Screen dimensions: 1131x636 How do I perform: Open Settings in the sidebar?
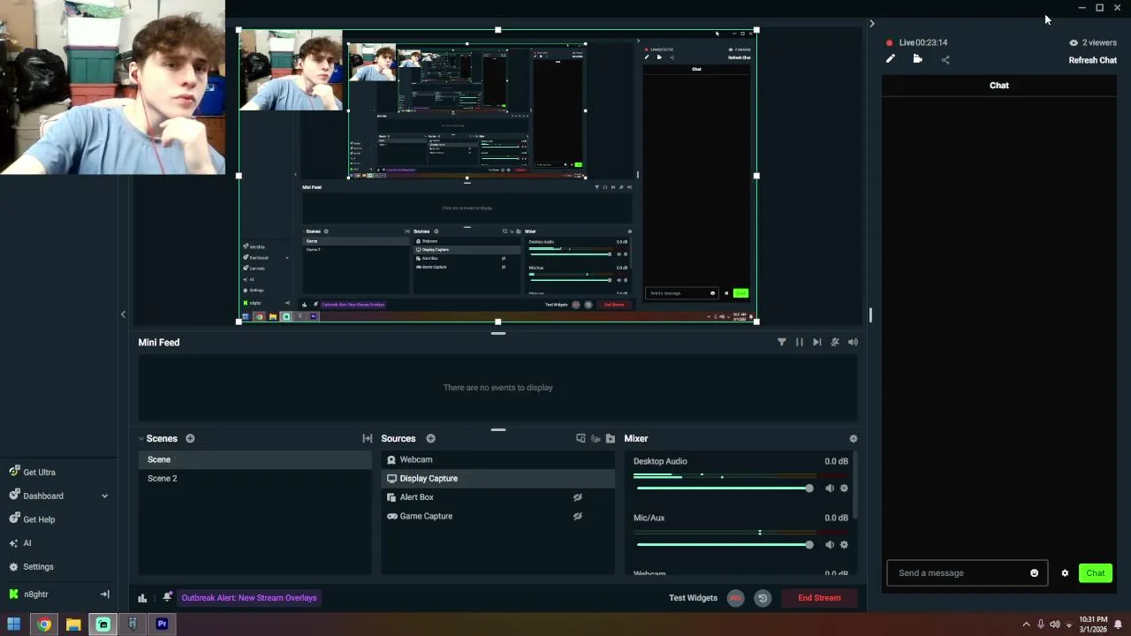click(x=38, y=566)
